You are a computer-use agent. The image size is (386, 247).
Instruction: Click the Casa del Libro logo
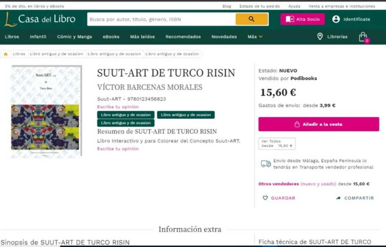(x=40, y=19)
